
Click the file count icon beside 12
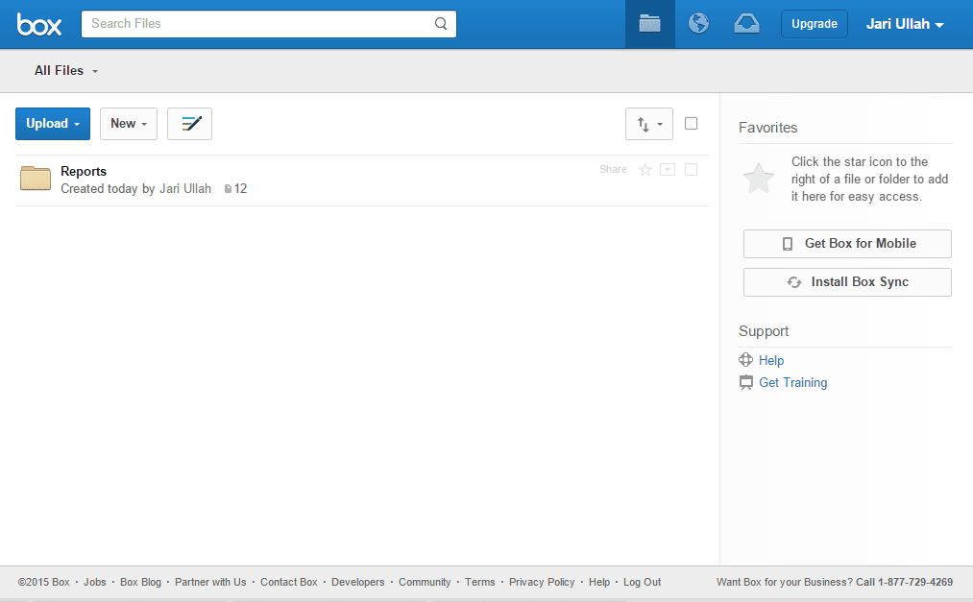click(x=228, y=189)
